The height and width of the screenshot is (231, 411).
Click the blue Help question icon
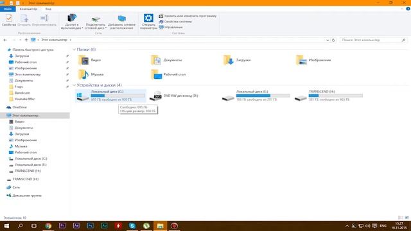point(408,9)
